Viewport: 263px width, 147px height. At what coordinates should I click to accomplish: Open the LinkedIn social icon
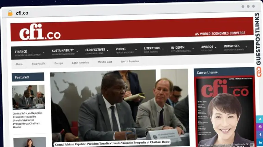260,142
